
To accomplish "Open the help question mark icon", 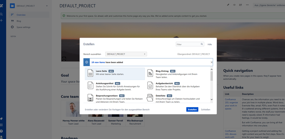I will 1,131.
